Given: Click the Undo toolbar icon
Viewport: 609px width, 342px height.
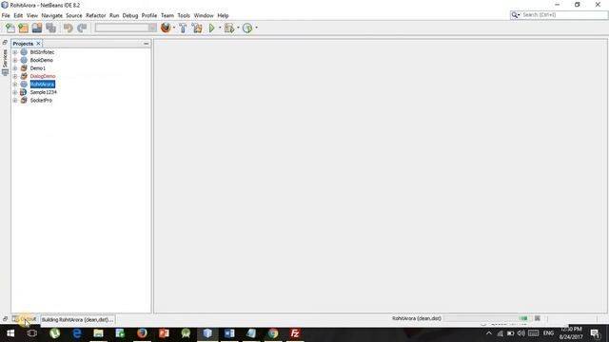Looking at the screenshot, I should [68, 28].
